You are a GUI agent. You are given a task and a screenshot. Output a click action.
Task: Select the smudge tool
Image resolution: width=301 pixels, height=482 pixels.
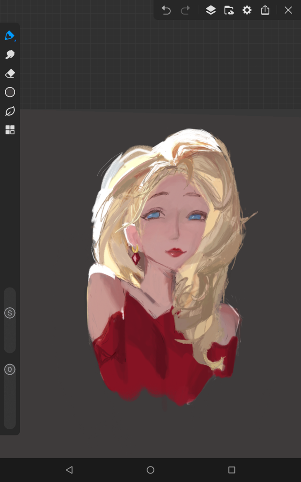pyautogui.click(x=10, y=55)
